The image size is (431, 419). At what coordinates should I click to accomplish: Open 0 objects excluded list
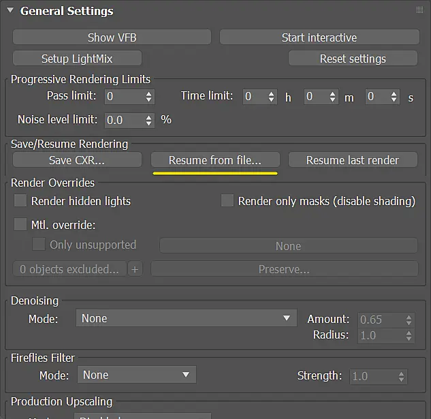(x=69, y=269)
